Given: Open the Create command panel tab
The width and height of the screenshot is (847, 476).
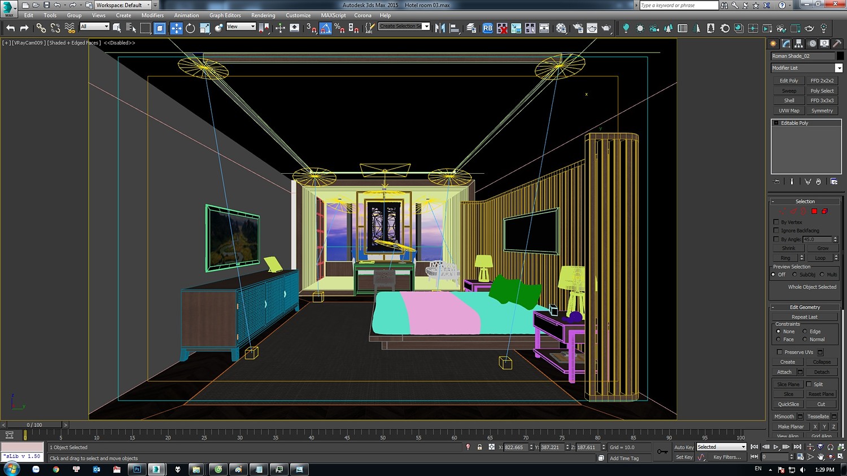Looking at the screenshot, I should [774, 43].
